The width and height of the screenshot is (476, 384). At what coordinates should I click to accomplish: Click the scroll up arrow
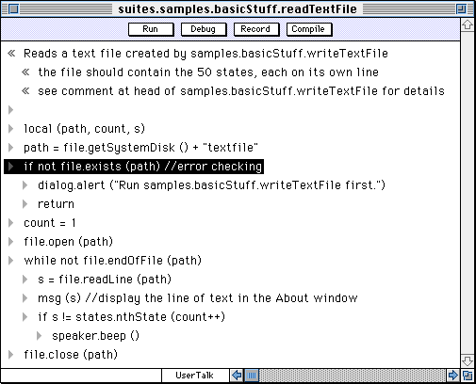pyautogui.click(x=468, y=24)
